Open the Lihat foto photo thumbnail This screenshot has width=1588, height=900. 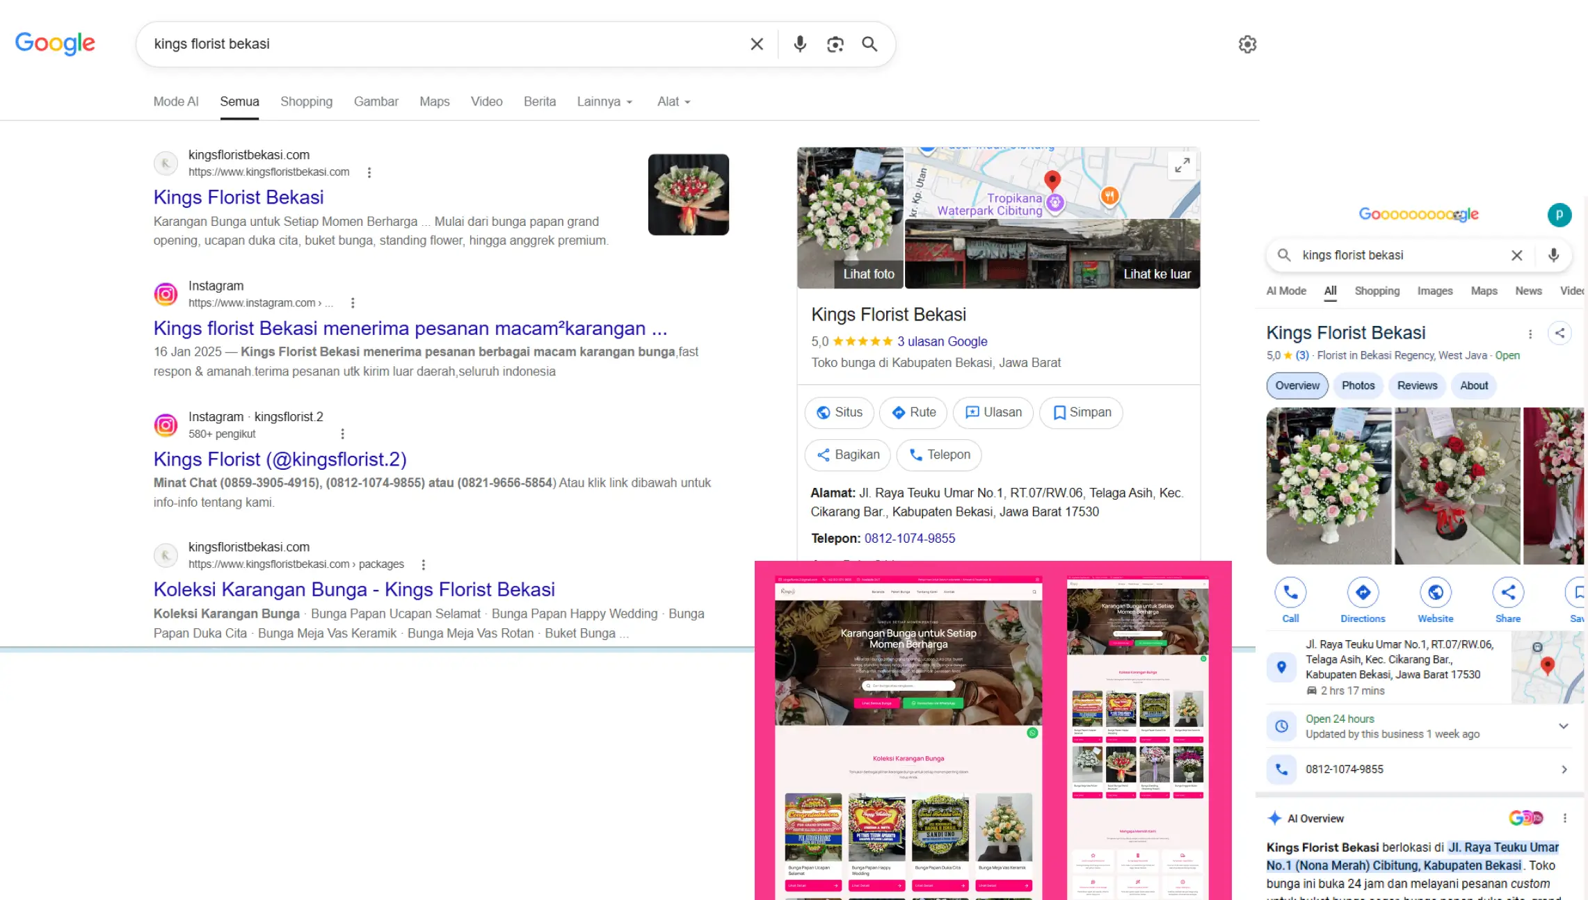point(850,218)
